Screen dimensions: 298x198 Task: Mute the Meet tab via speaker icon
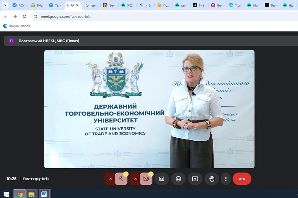pos(72,5)
